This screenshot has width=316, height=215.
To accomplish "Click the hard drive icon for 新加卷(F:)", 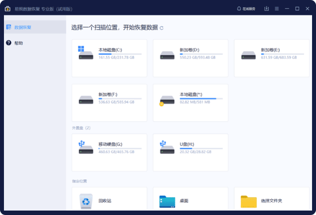I will pyautogui.click(x=86, y=100).
